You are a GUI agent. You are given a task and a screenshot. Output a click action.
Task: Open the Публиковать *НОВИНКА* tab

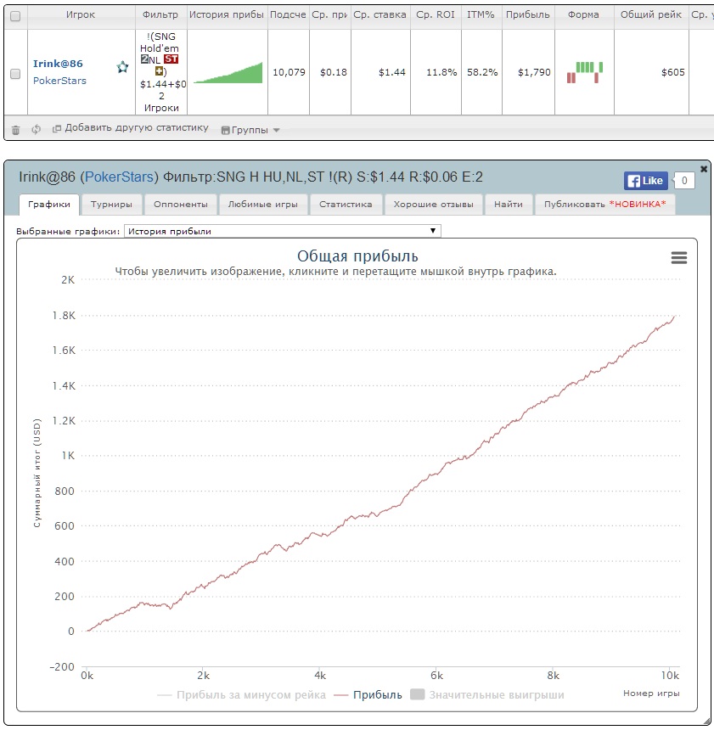tap(605, 205)
